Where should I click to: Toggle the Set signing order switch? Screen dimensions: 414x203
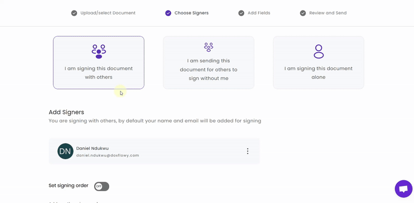pos(101,186)
